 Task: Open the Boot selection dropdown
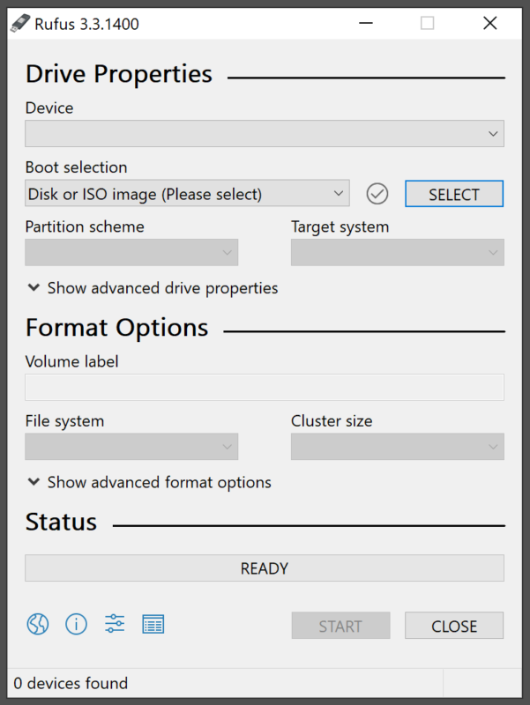[x=187, y=194]
